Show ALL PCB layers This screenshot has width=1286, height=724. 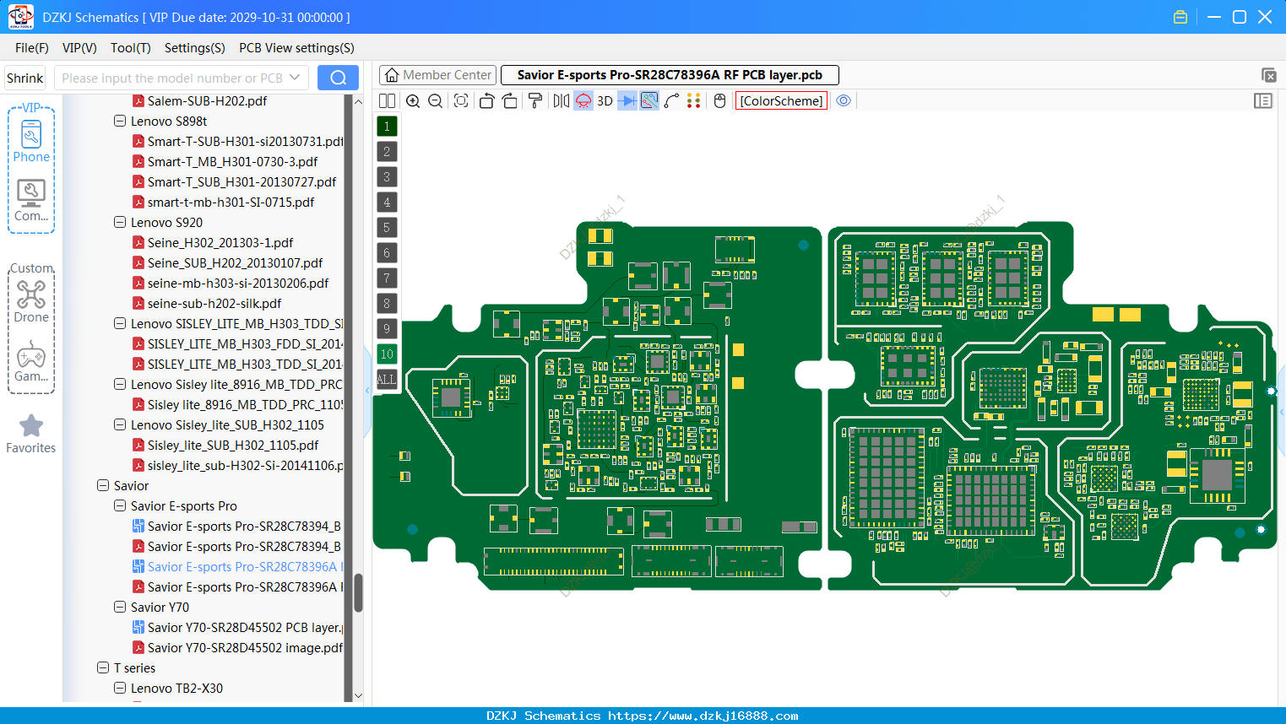pos(387,380)
